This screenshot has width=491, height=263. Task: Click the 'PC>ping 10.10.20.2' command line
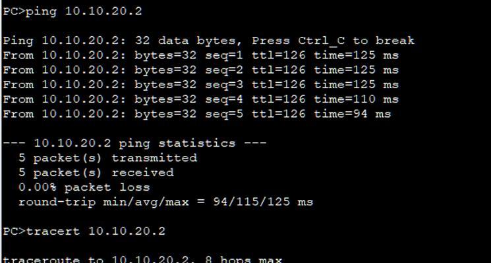point(72,12)
